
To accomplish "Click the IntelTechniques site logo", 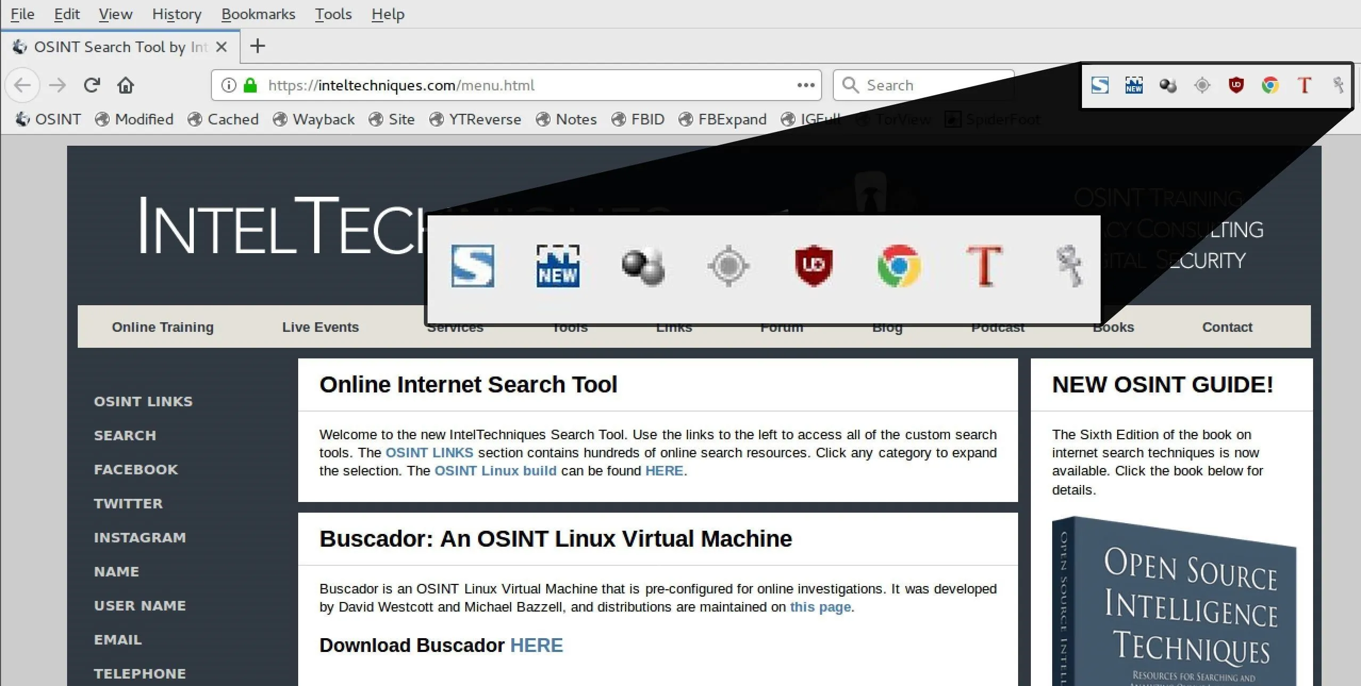I will [x=282, y=226].
